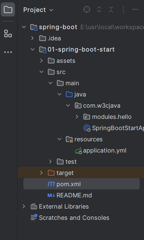Select the 01-spring-boot-start label
This screenshot has height=240, width=144.
point(81,49)
